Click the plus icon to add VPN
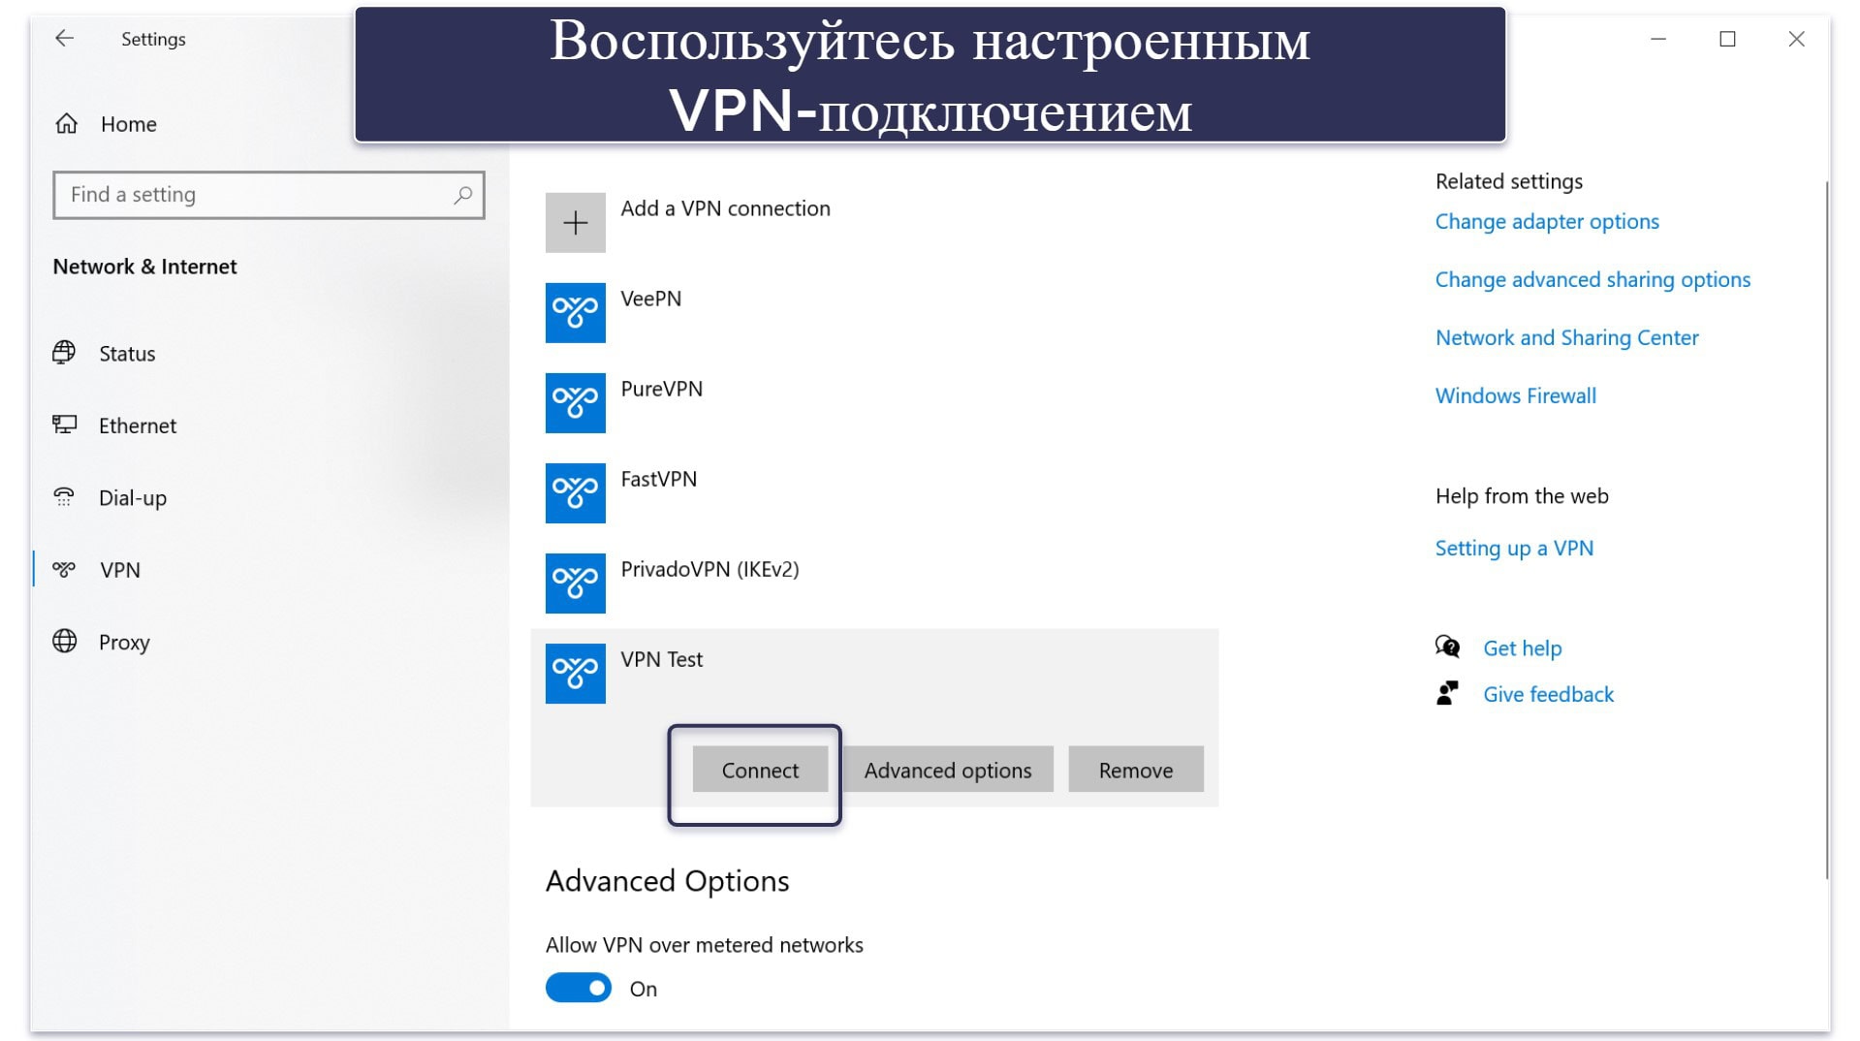Screen dimensions: 1860x1041 pyautogui.click(x=575, y=223)
